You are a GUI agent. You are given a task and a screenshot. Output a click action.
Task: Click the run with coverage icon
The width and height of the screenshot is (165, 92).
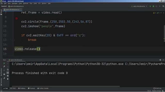coord(156,6)
